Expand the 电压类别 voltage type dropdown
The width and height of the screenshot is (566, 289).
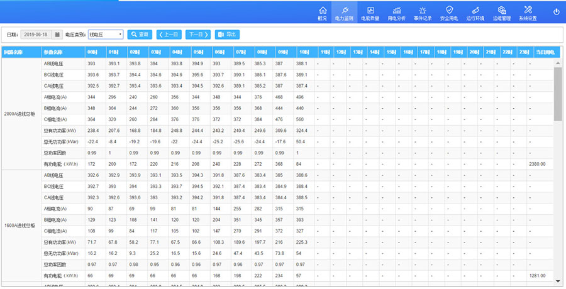[106, 35]
